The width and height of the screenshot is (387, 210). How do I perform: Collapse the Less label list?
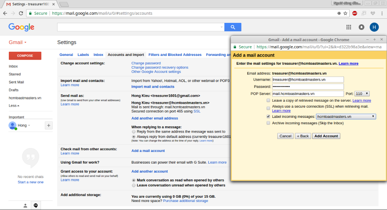pos(14,106)
